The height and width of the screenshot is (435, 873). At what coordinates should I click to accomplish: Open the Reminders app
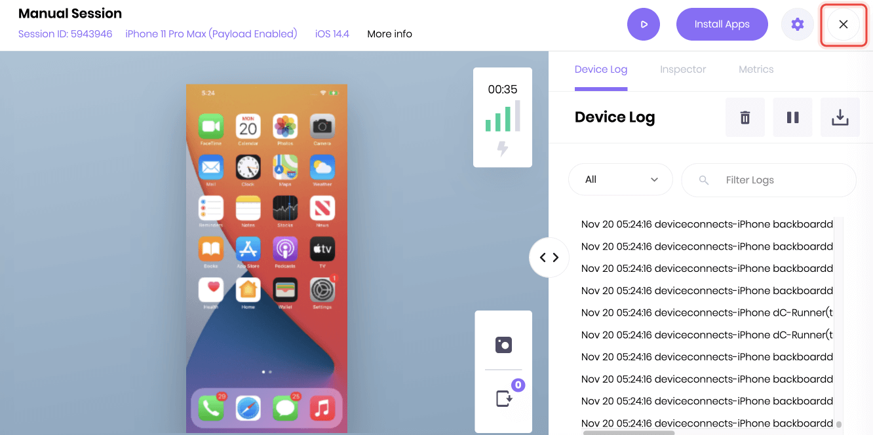point(211,208)
